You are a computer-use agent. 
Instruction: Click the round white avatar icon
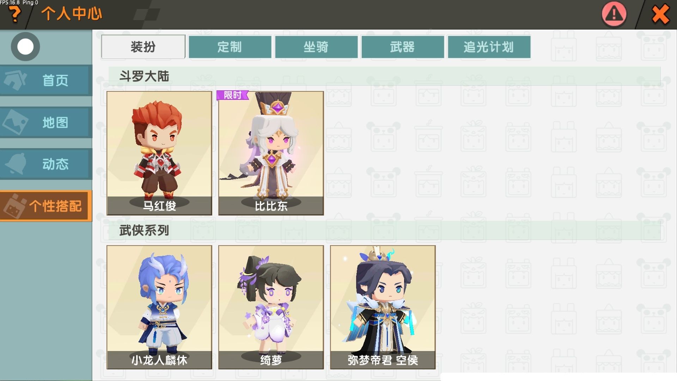pos(25,47)
